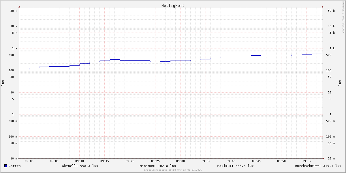Click the 09:25 time axis label
The width and height of the screenshot is (346, 173).
tap(155, 161)
